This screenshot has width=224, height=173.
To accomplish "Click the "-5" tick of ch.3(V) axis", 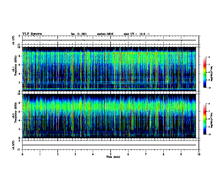I will (x=19, y=150).
